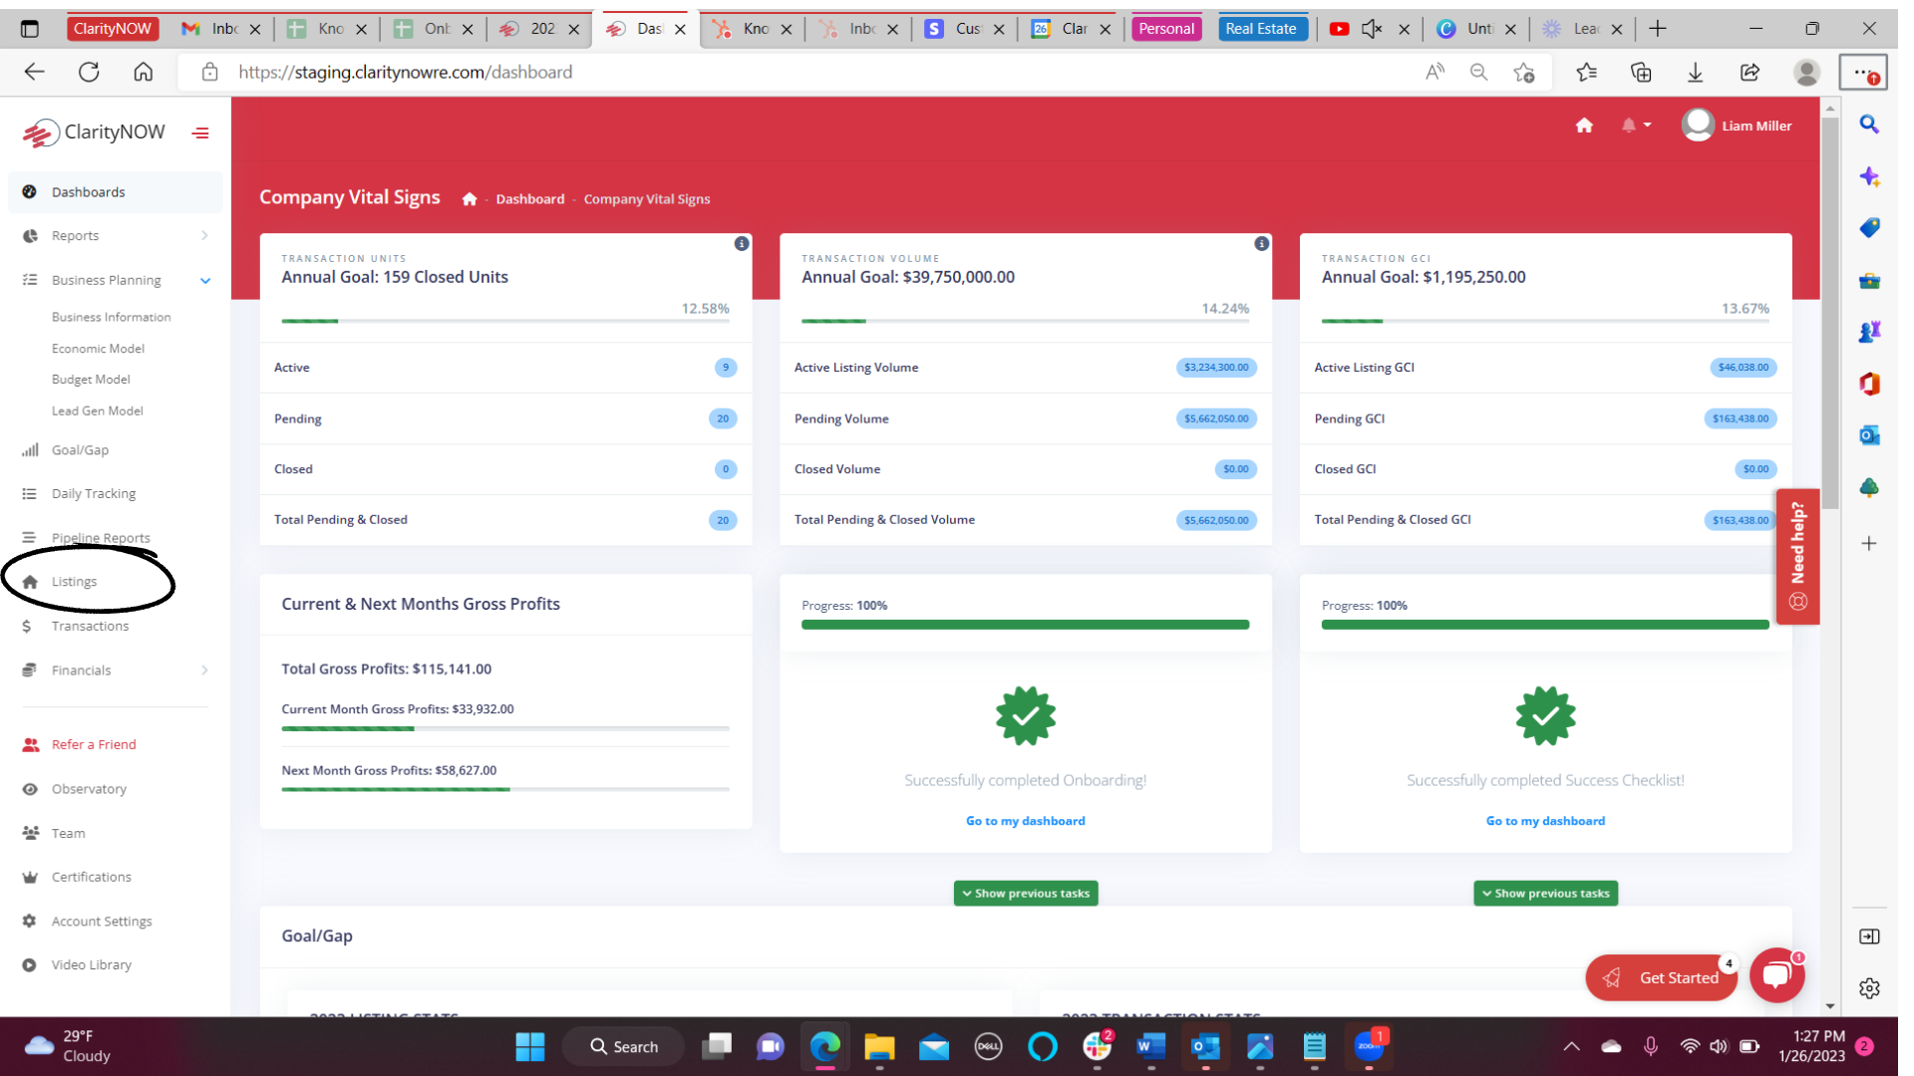Image resolution: width=1914 pixels, height=1076 pixels.
Task: Drag the Current Month Gross Profits progress bar
Action: 504,726
